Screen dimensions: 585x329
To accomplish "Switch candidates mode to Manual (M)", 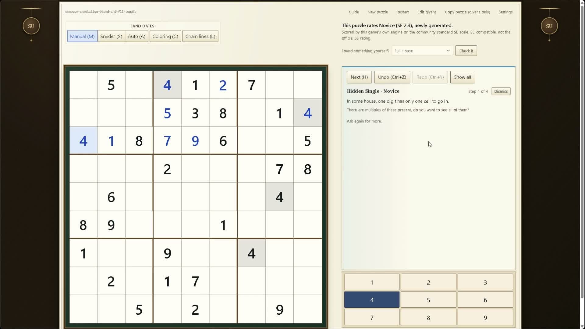I will click(82, 36).
